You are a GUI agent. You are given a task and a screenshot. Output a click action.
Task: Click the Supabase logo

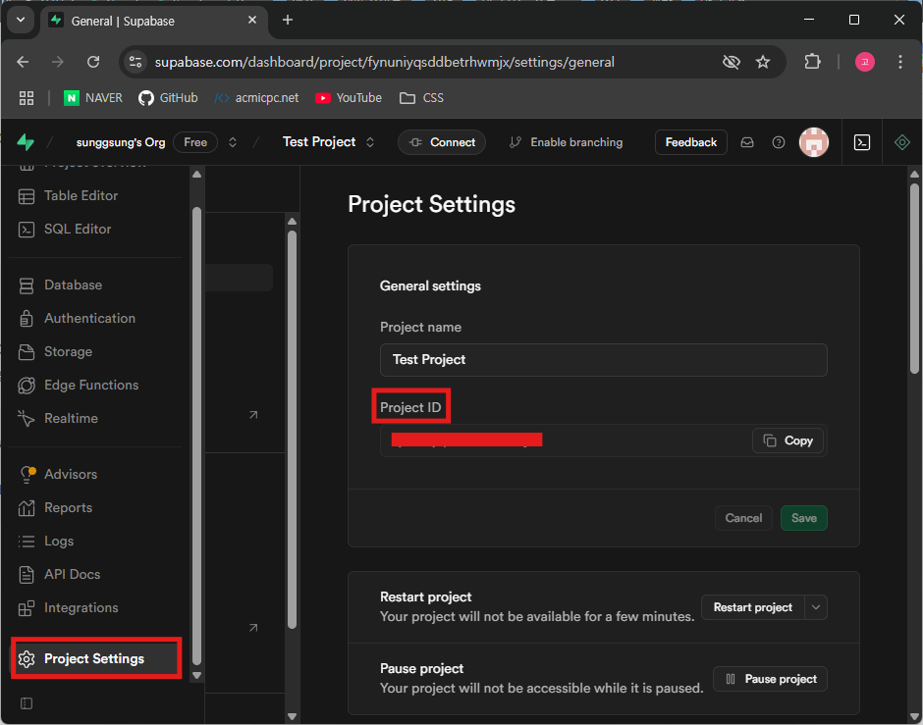[x=26, y=142]
